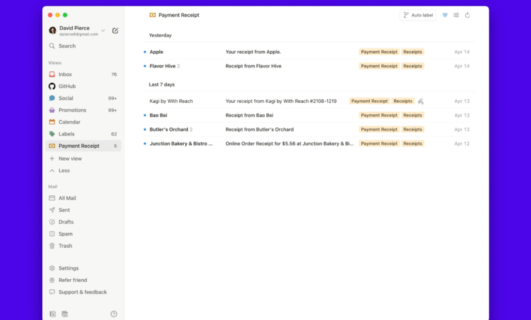Click attachment paperclip icon on Kagi email
The width and height of the screenshot is (531, 320).
click(x=420, y=101)
